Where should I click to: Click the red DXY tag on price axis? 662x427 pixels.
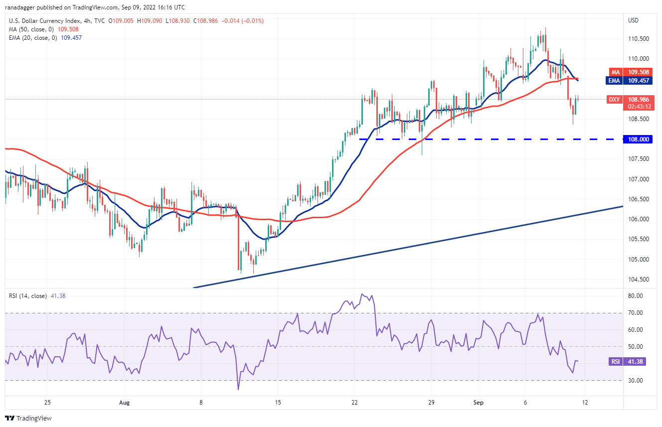(615, 100)
